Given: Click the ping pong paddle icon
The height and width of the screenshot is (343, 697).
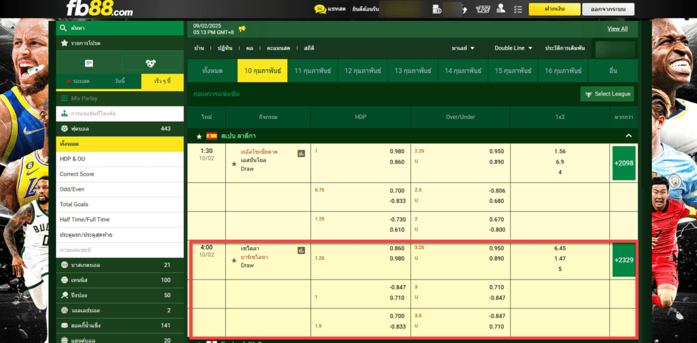Looking at the screenshot, I should [x=65, y=295].
